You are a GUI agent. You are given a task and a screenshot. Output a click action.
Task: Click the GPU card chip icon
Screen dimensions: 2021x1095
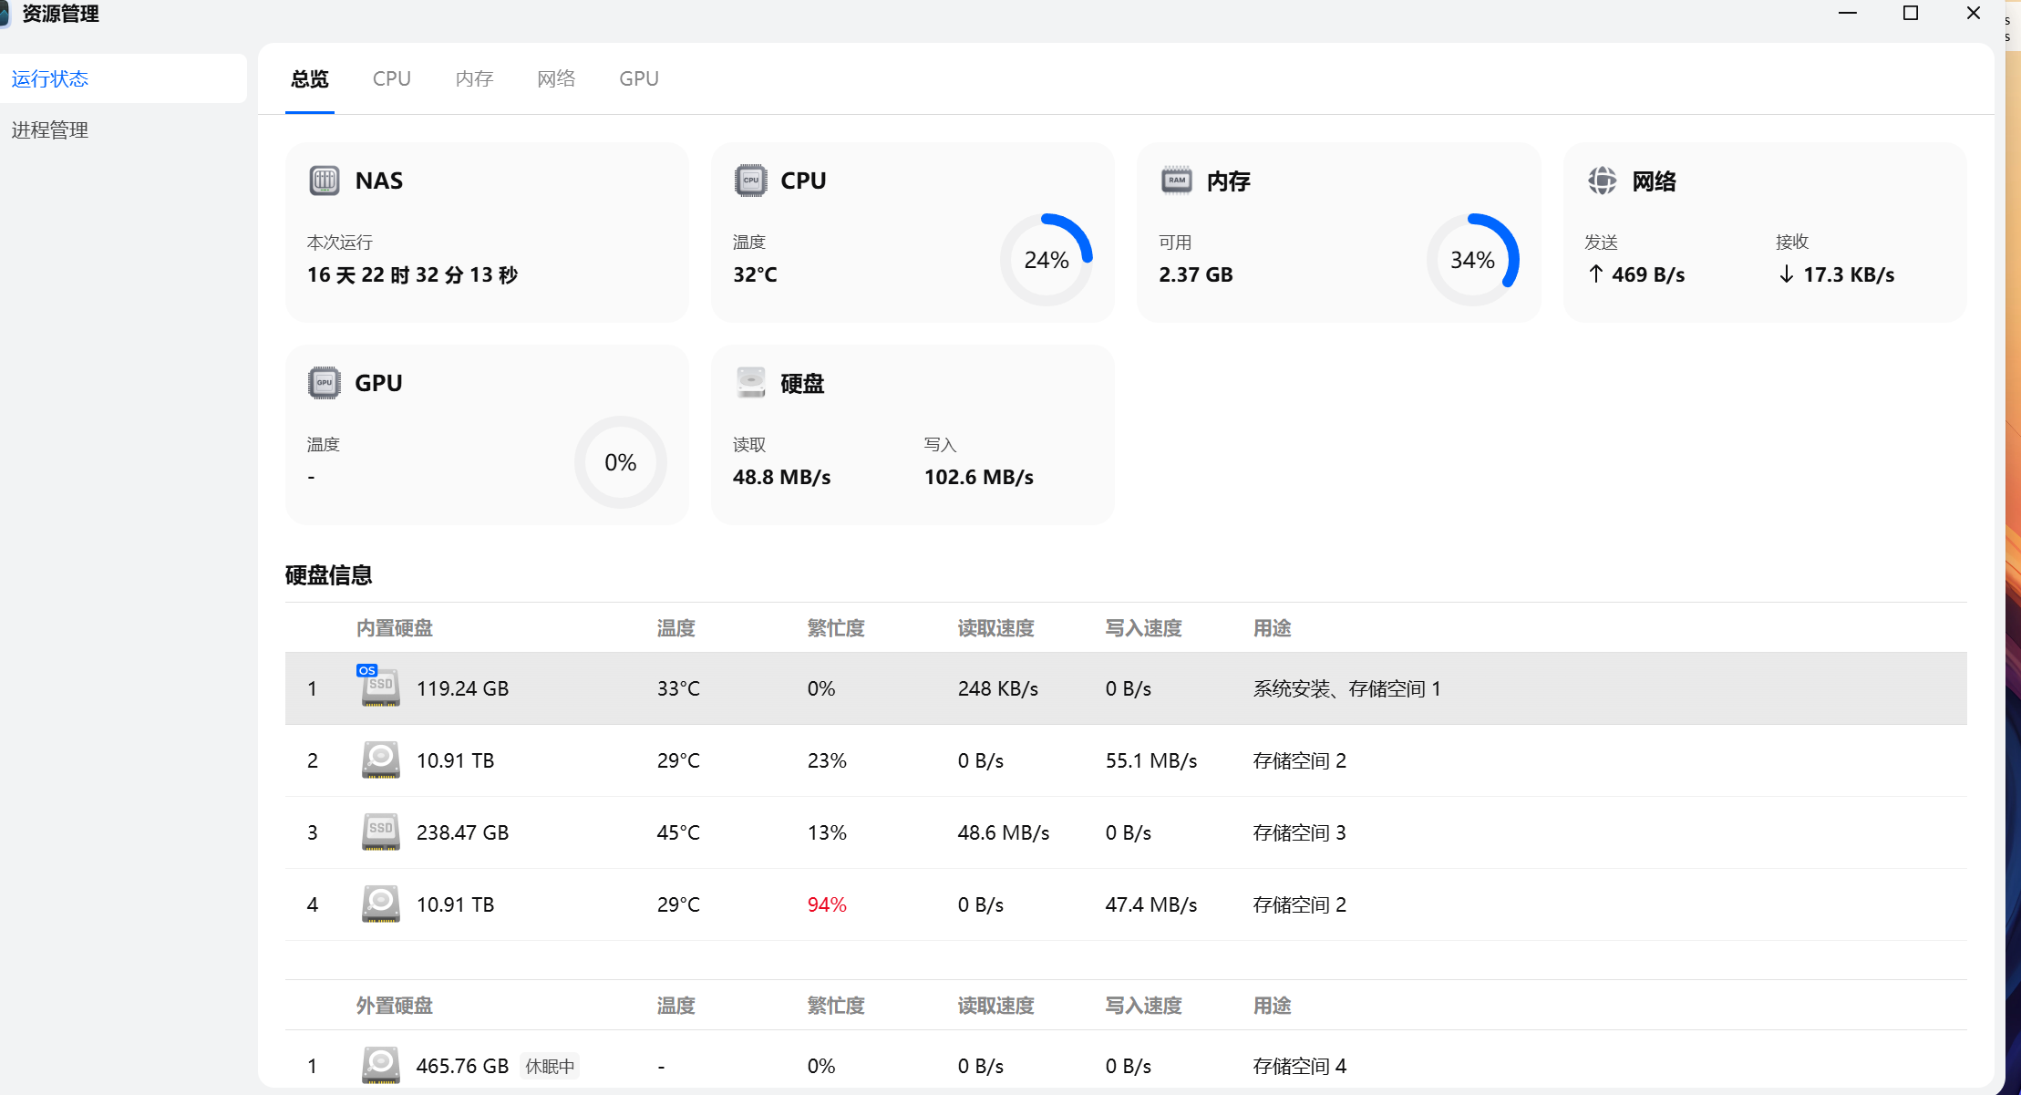(x=324, y=383)
